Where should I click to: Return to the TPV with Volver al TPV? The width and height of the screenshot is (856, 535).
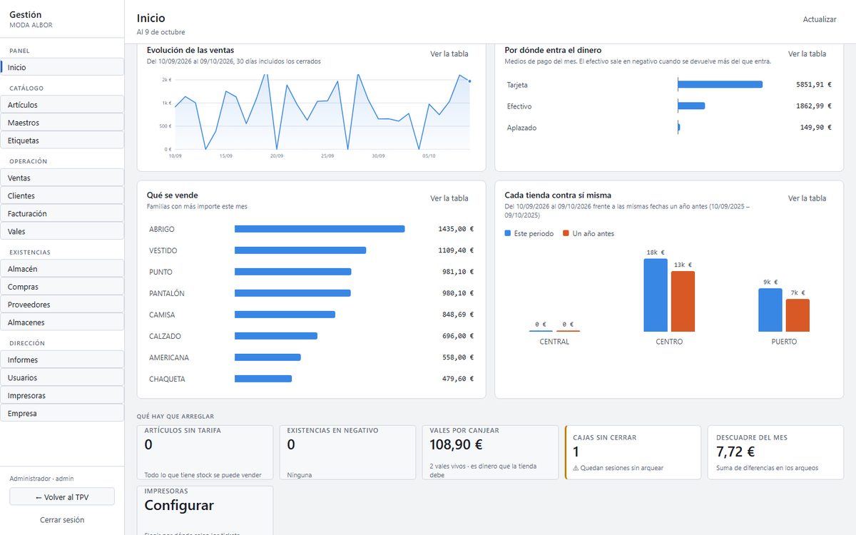coord(62,496)
